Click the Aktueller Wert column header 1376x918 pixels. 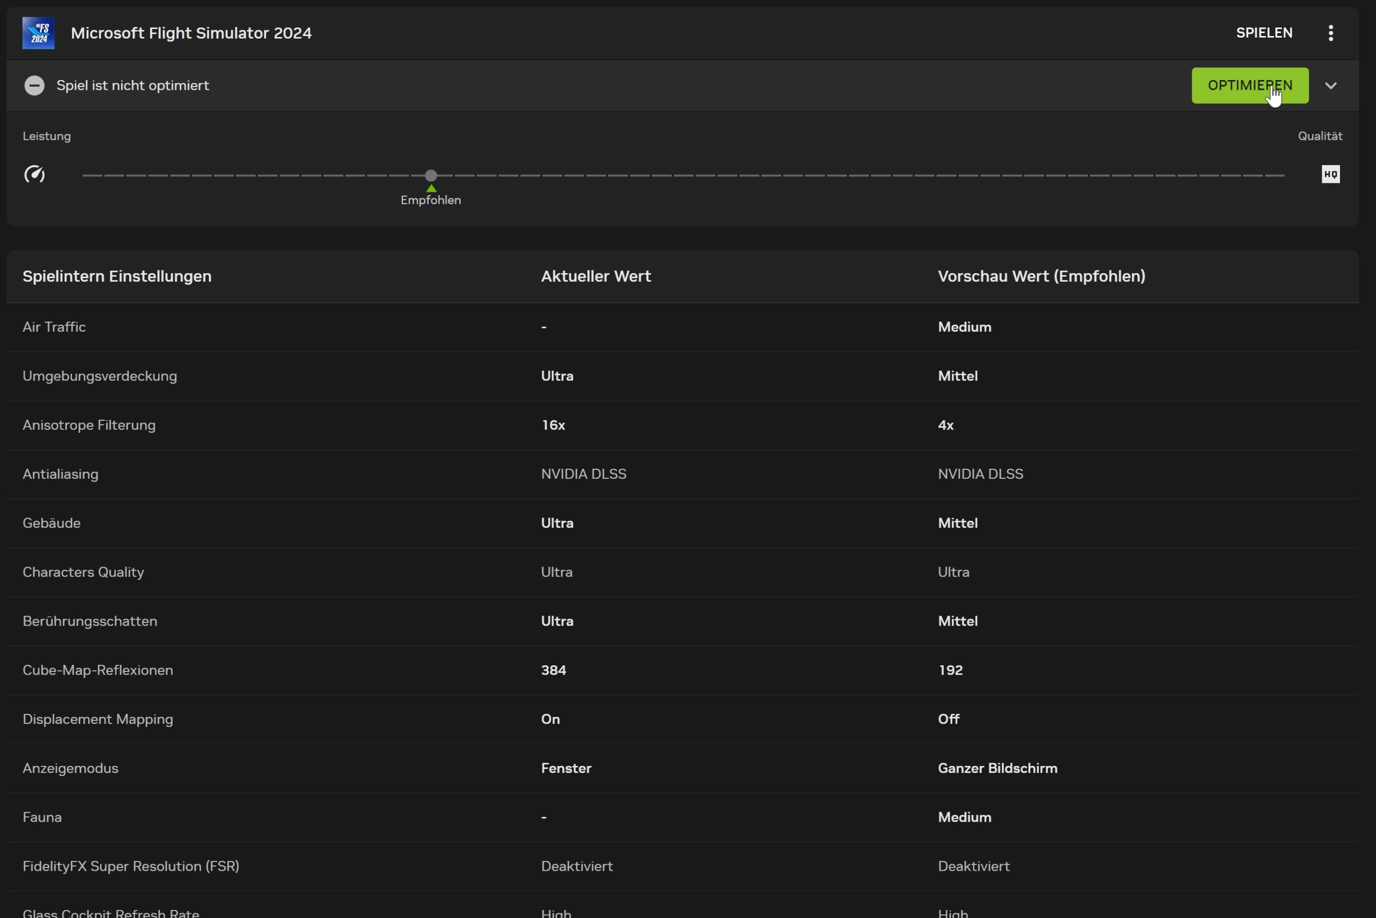[x=596, y=276]
